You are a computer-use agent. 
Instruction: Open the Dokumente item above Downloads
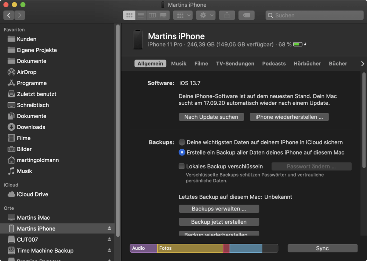(57, 116)
